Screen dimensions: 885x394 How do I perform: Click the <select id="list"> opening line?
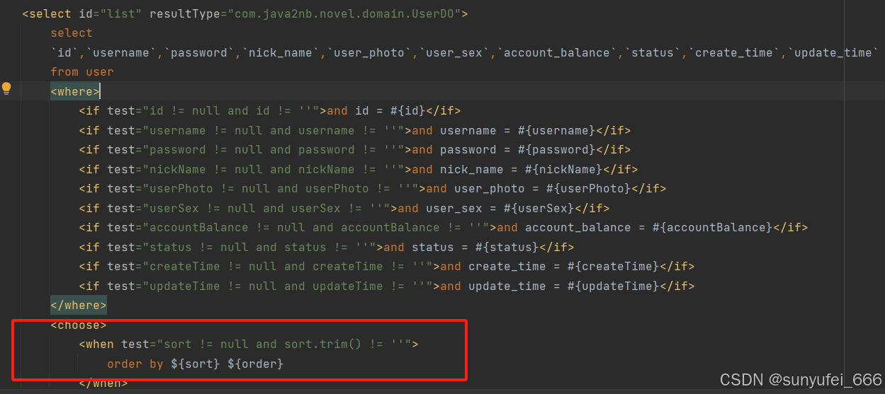pos(245,13)
